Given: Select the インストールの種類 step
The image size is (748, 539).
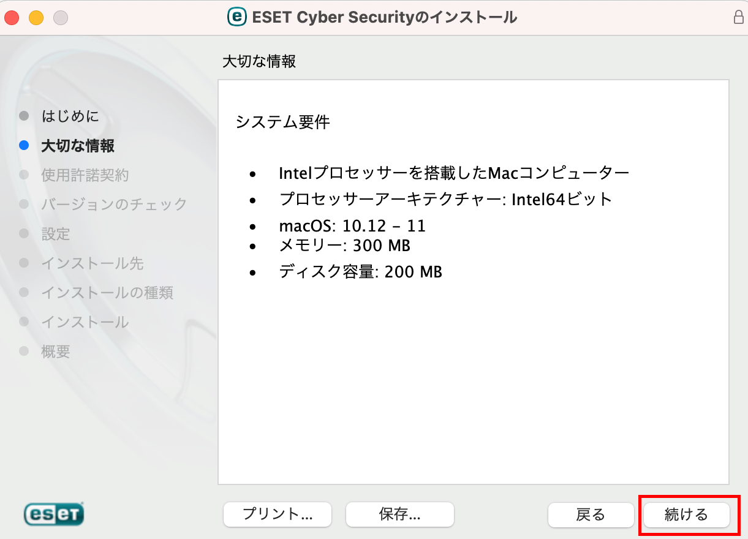Looking at the screenshot, I should pyautogui.click(x=107, y=293).
